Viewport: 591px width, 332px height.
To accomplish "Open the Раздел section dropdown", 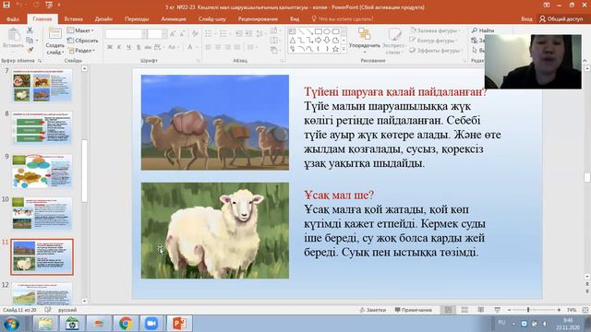I will click(x=82, y=50).
